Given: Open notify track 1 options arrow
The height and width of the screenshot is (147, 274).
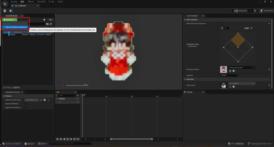Looking at the screenshot, I should [77, 102].
